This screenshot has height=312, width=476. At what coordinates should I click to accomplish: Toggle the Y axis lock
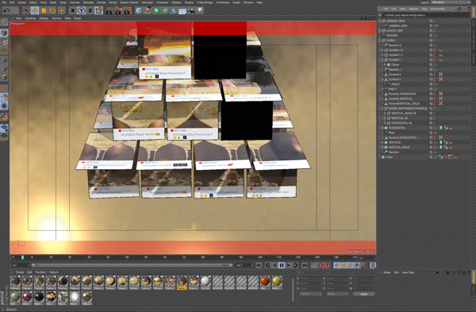tap(81, 10)
